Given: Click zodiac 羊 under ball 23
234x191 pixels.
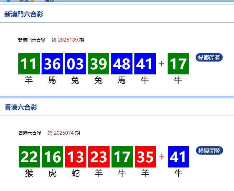Looking at the screenshot, I should pyautogui.click(x=99, y=173).
